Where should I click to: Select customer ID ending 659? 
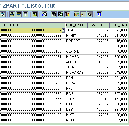pyautogui.click(x=31, y=120)
